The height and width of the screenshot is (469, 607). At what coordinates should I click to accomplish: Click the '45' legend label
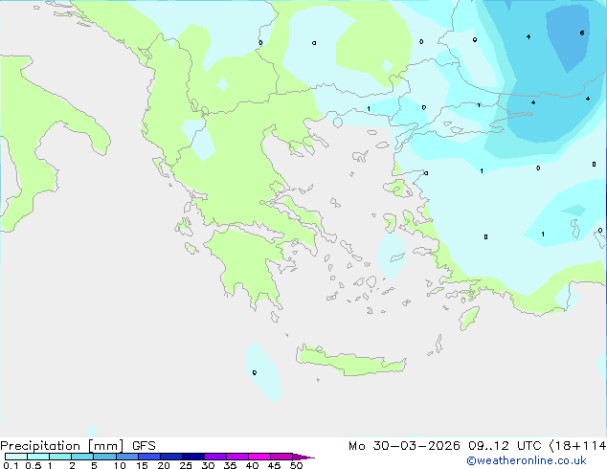[274, 465]
